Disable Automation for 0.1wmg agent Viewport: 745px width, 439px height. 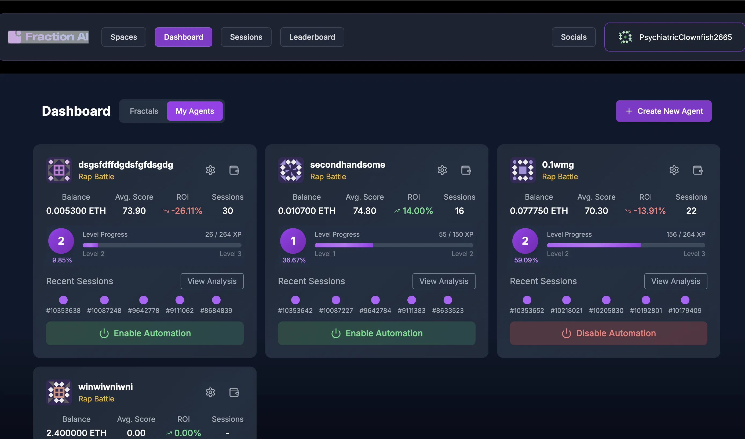(x=608, y=333)
